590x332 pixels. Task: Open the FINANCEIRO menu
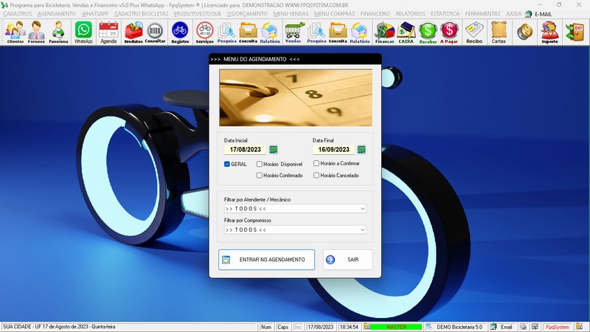(375, 14)
